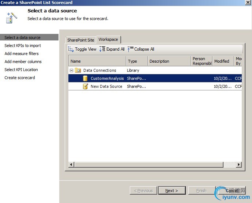The image size is (252, 203).
Task: Switch to the Workspace tab
Action: coord(108,39)
